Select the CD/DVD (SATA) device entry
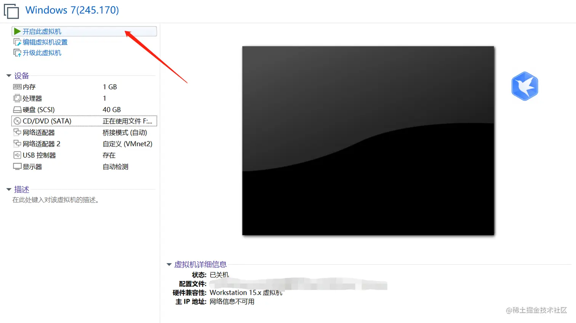This screenshot has height=323, width=576. coord(42,121)
